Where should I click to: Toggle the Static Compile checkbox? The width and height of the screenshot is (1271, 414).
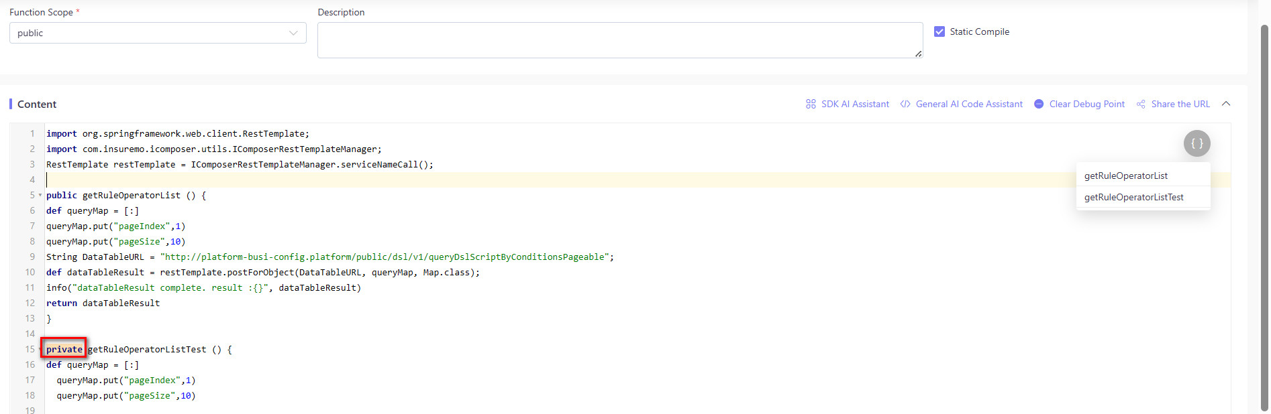[939, 31]
